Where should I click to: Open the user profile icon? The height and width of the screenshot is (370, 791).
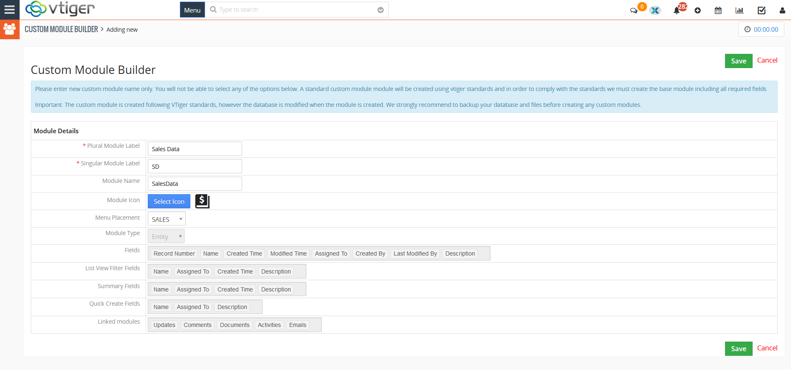782,10
